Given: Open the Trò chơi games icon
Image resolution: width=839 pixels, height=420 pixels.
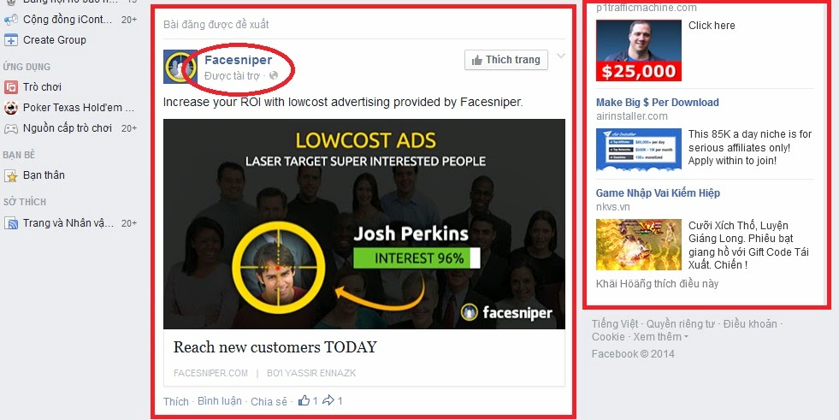Looking at the screenshot, I should click(x=11, y=86).
